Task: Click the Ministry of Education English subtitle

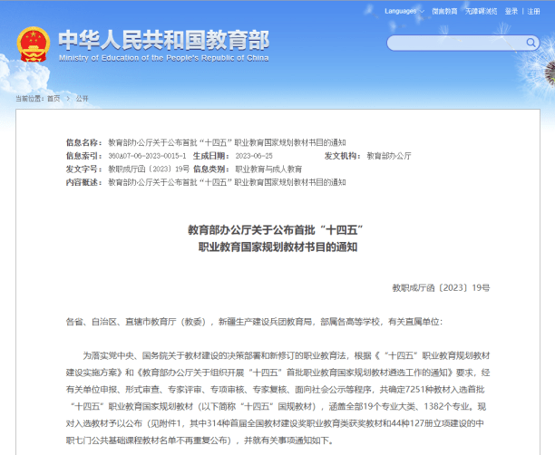Action: [x=163, y=58]
